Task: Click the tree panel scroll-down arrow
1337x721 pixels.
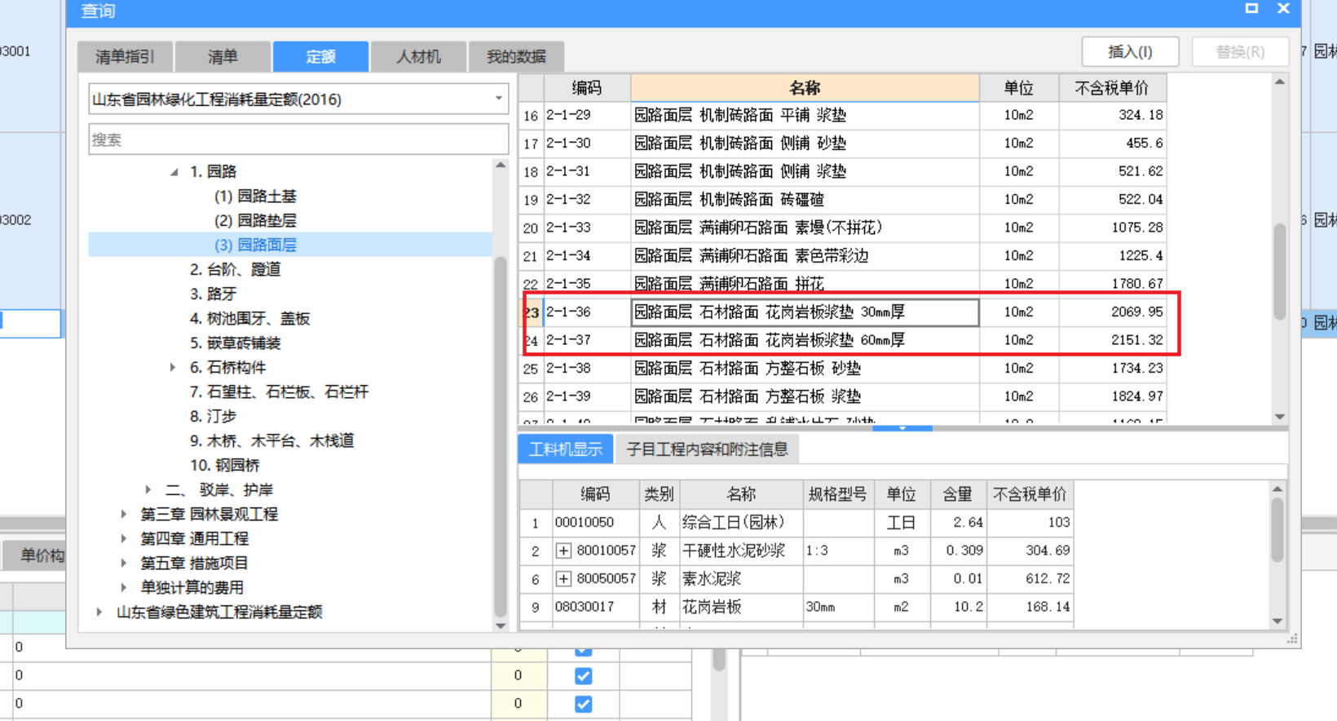Action: 501,626
